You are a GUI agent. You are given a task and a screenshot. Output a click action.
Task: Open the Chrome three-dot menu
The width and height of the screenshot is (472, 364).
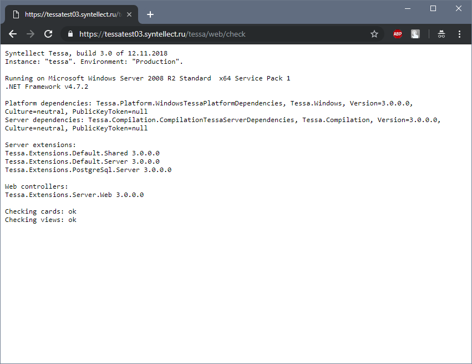[x=459, y=34]
